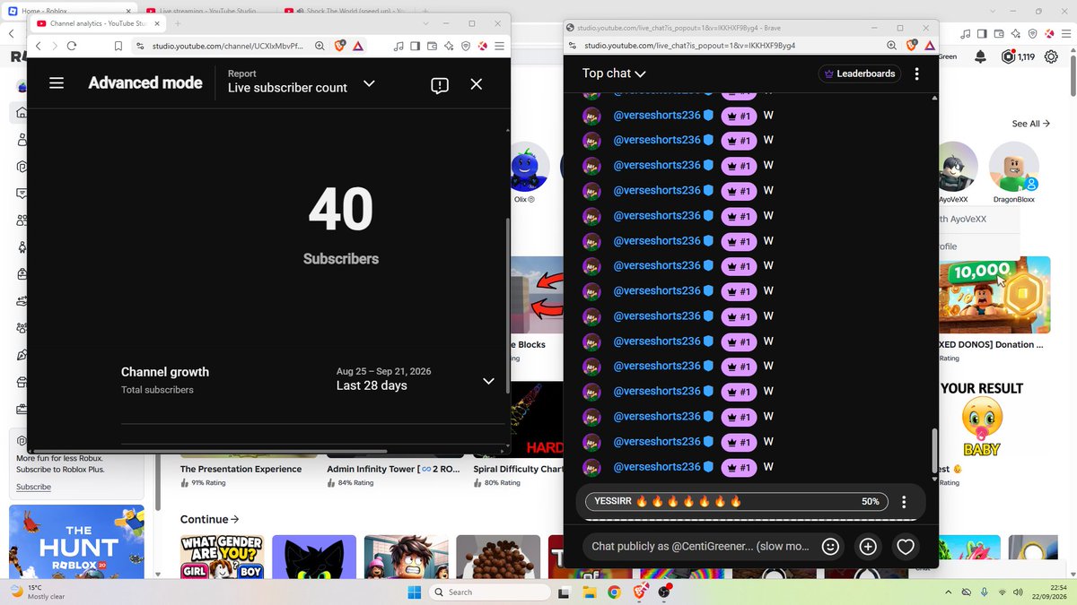
Task: Focus the Chat publicly message field
Action: coord(700,546)
